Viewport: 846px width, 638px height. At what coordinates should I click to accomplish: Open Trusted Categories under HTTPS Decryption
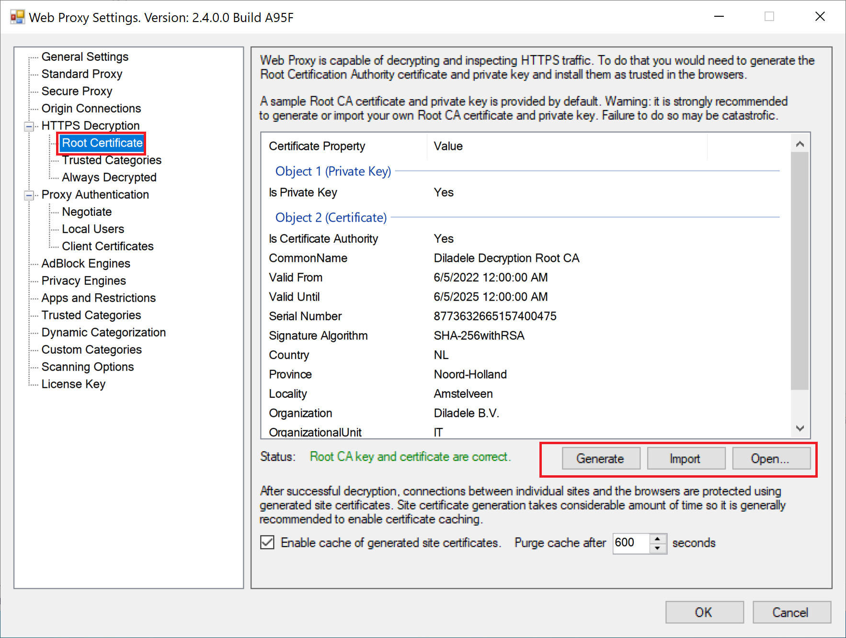(x=112, y=160)
